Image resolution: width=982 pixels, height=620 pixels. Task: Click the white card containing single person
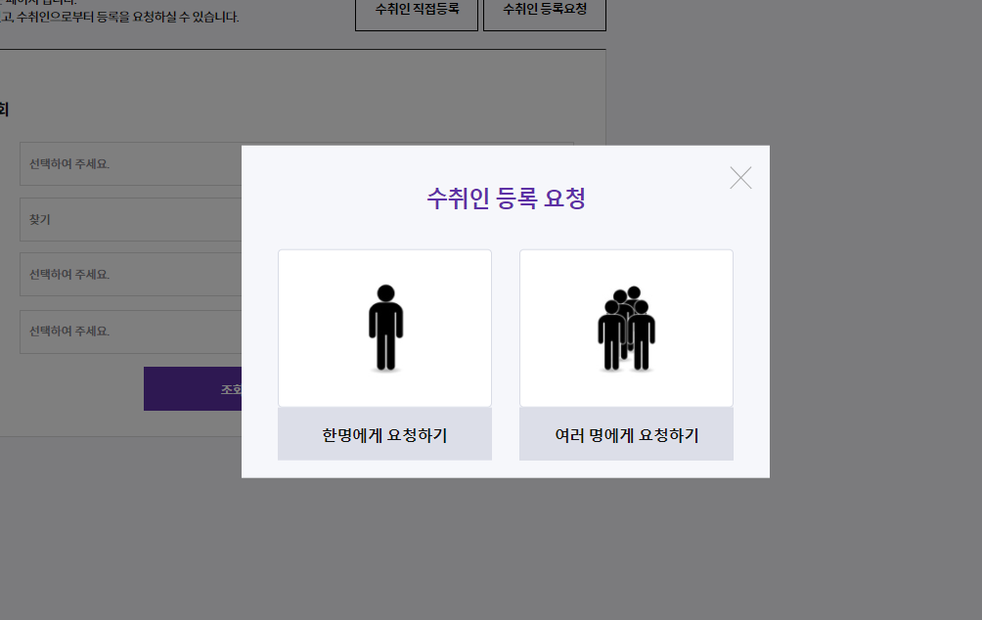click(384, 329)
